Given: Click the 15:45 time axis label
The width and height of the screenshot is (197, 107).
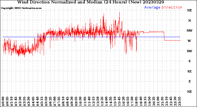Looking at the screenshot, I should (x=119, y=101).
